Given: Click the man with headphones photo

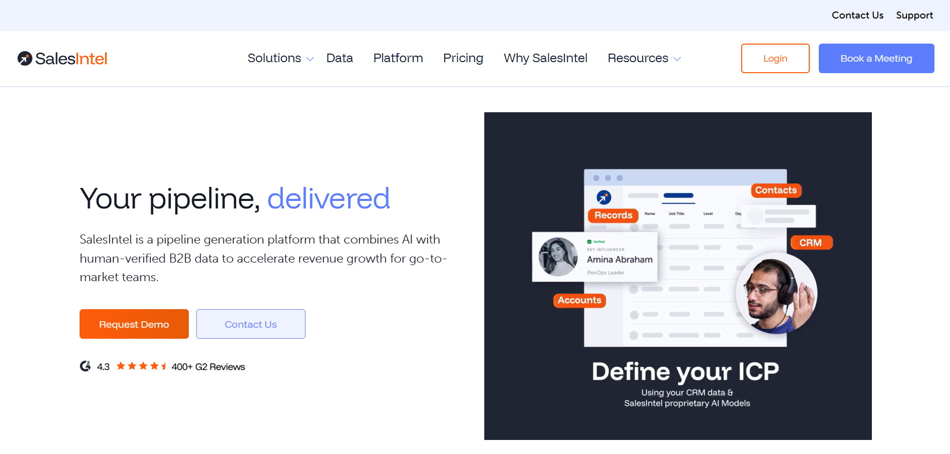Looking at the screenshot, I should point(776,293).
